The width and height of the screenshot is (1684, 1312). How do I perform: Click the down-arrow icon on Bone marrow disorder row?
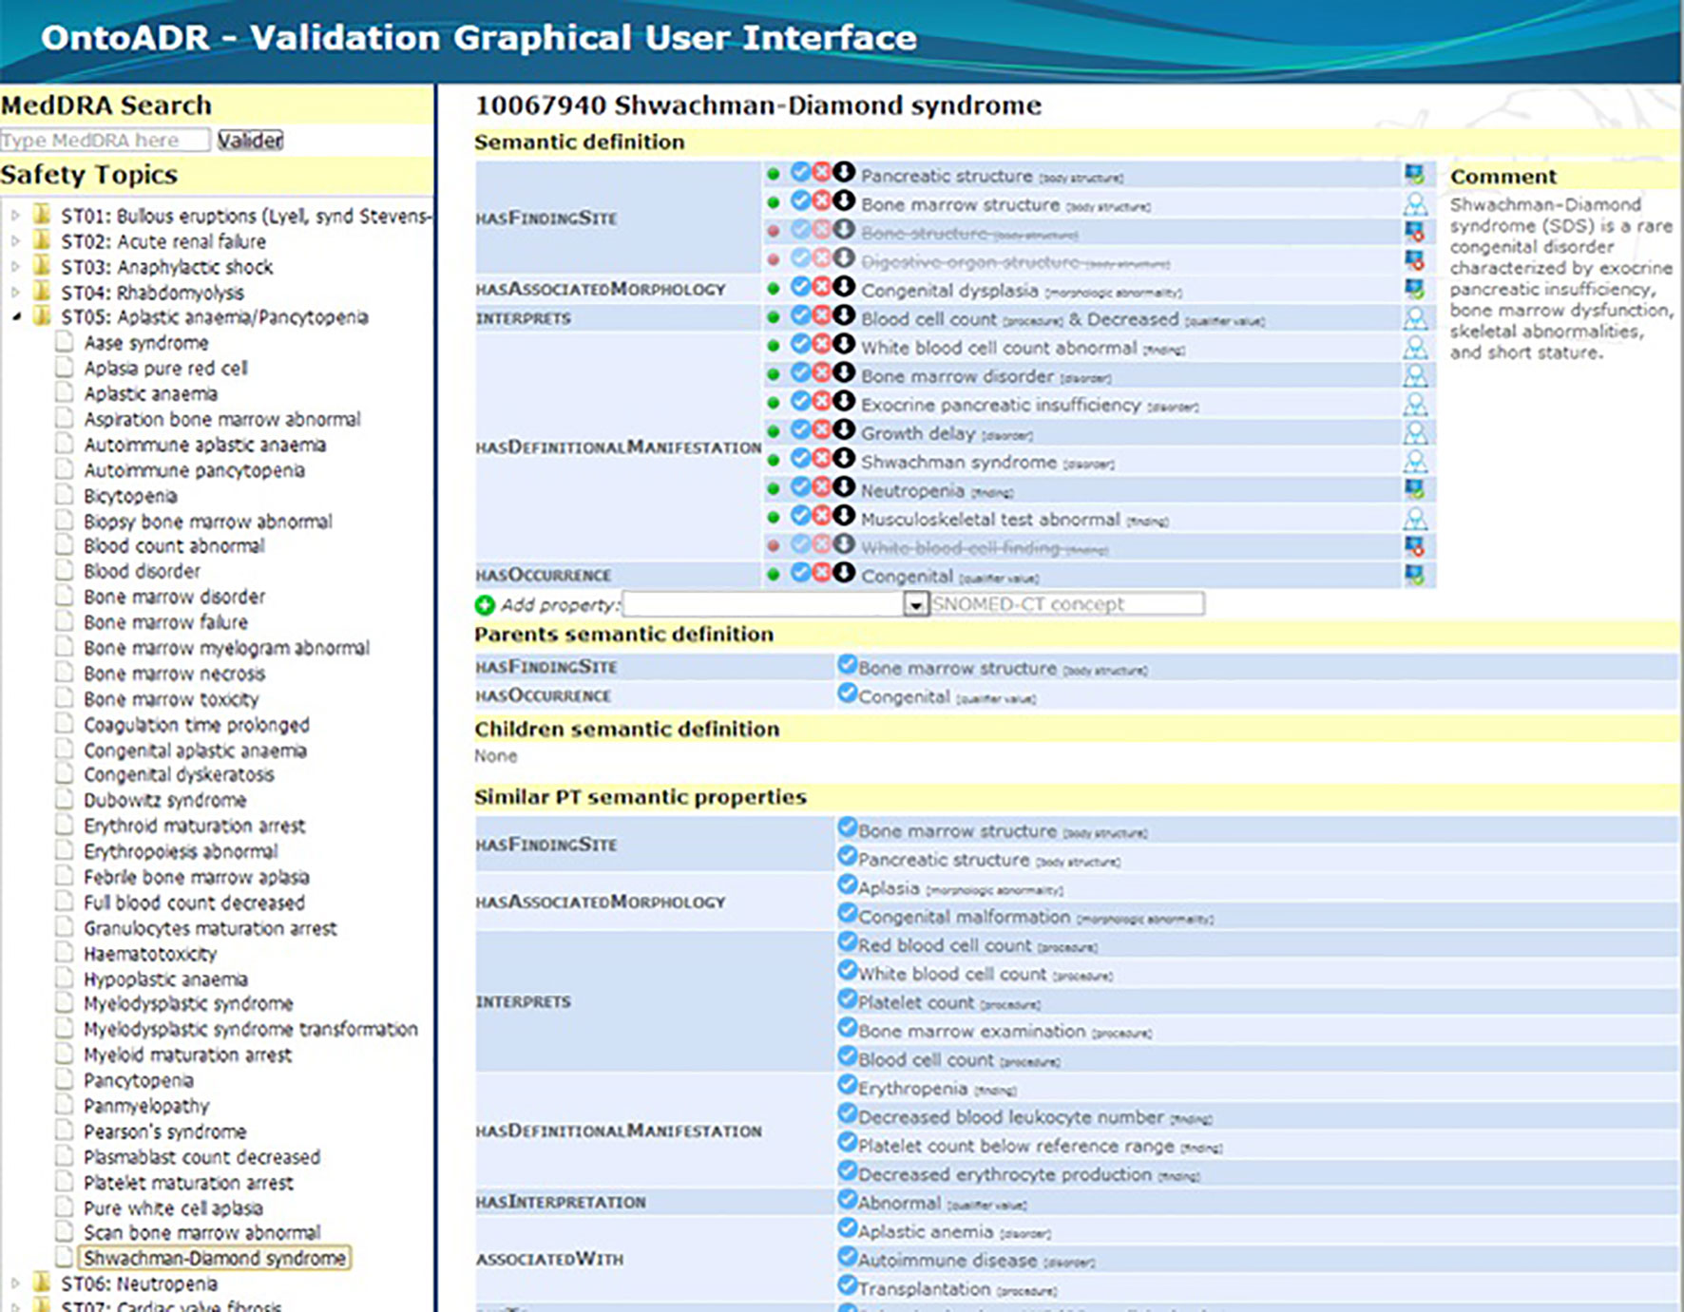[844, 372]
